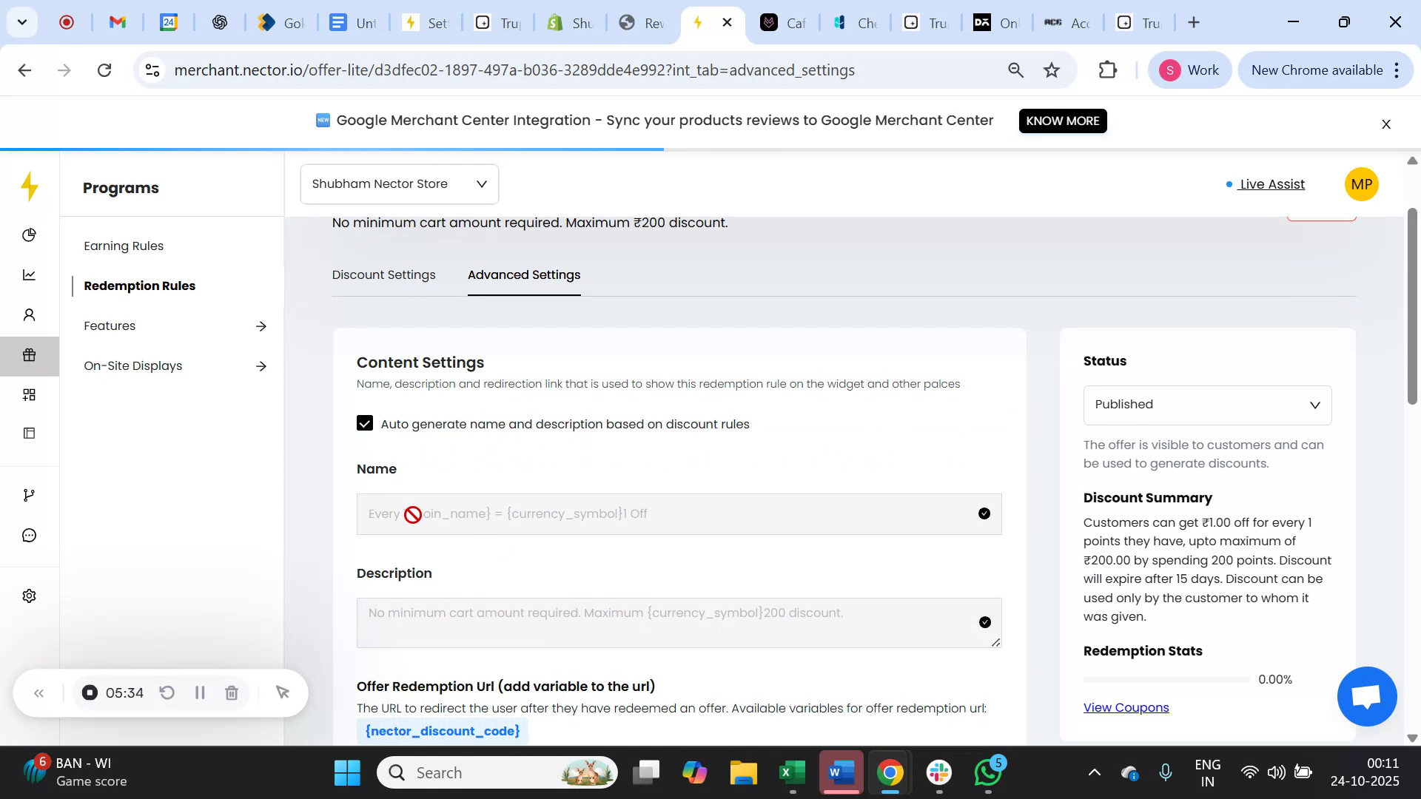The width and height of the screenshot is (1421, 799).
Task: Click the checkmark toggle in Name field
Action: 984,513
